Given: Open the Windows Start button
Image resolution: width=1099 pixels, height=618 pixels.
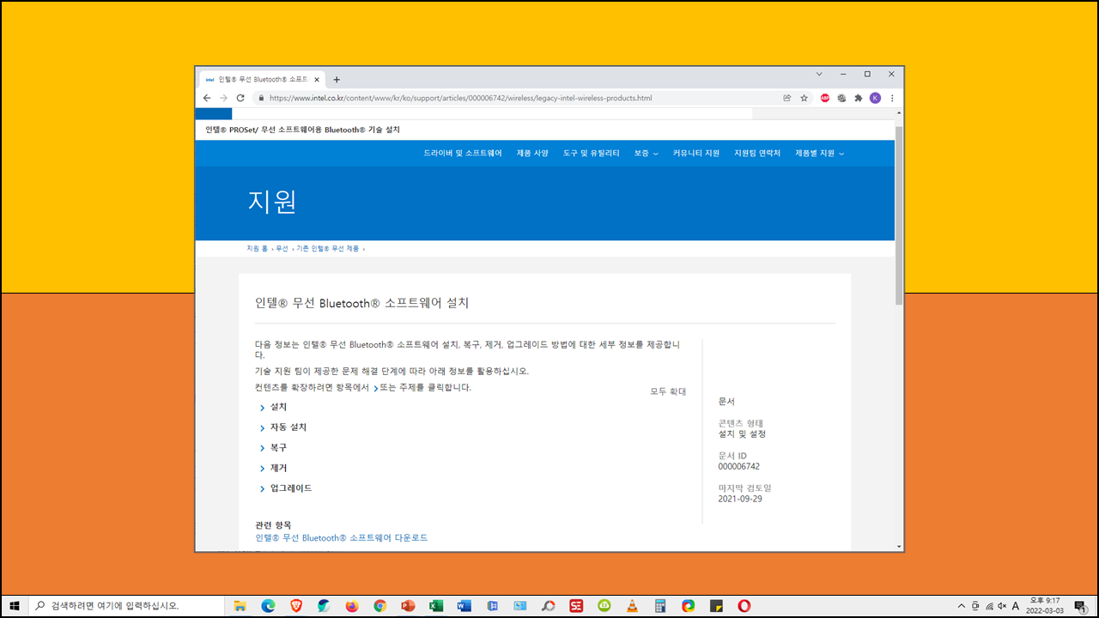Looking at the screenshot, I should pos(14,606).
